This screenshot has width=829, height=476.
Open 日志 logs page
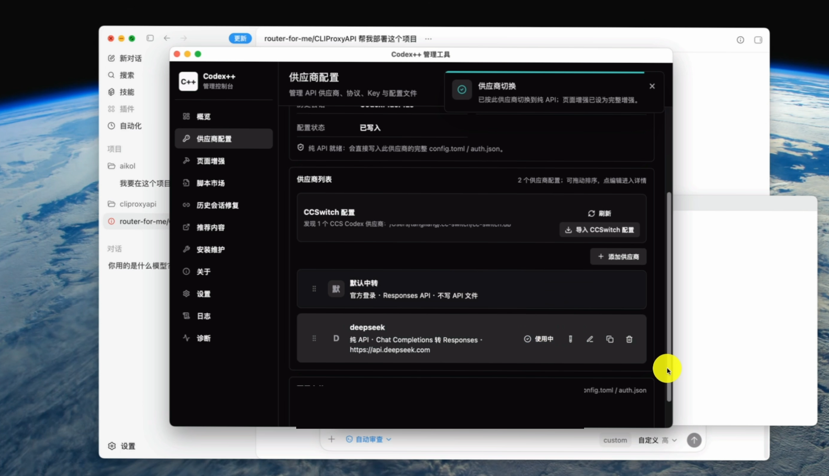[x=223, y=316]
